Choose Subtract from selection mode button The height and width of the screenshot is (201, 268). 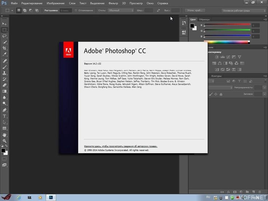point(31,11)
